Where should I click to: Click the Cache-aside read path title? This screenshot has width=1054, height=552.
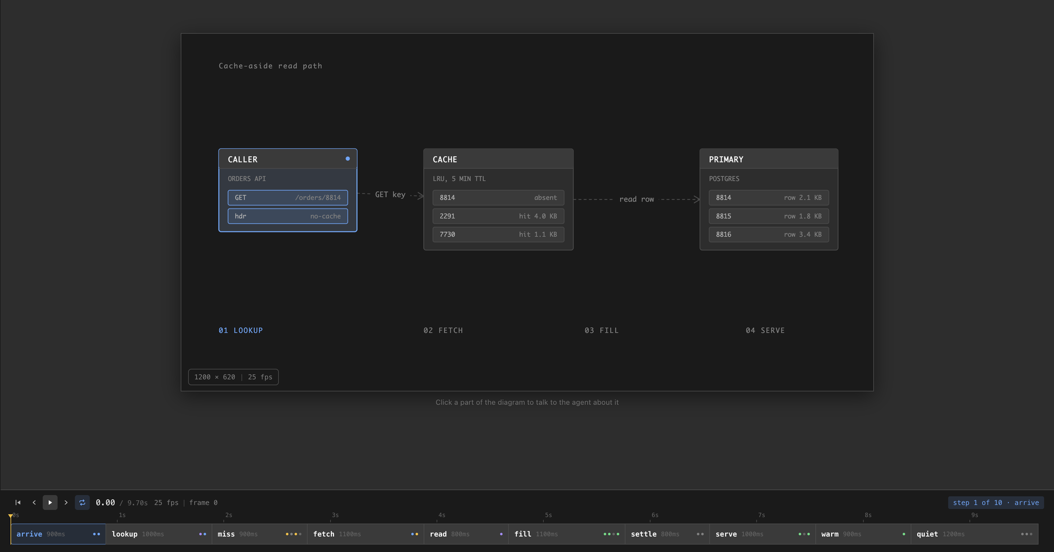point(270,66)
